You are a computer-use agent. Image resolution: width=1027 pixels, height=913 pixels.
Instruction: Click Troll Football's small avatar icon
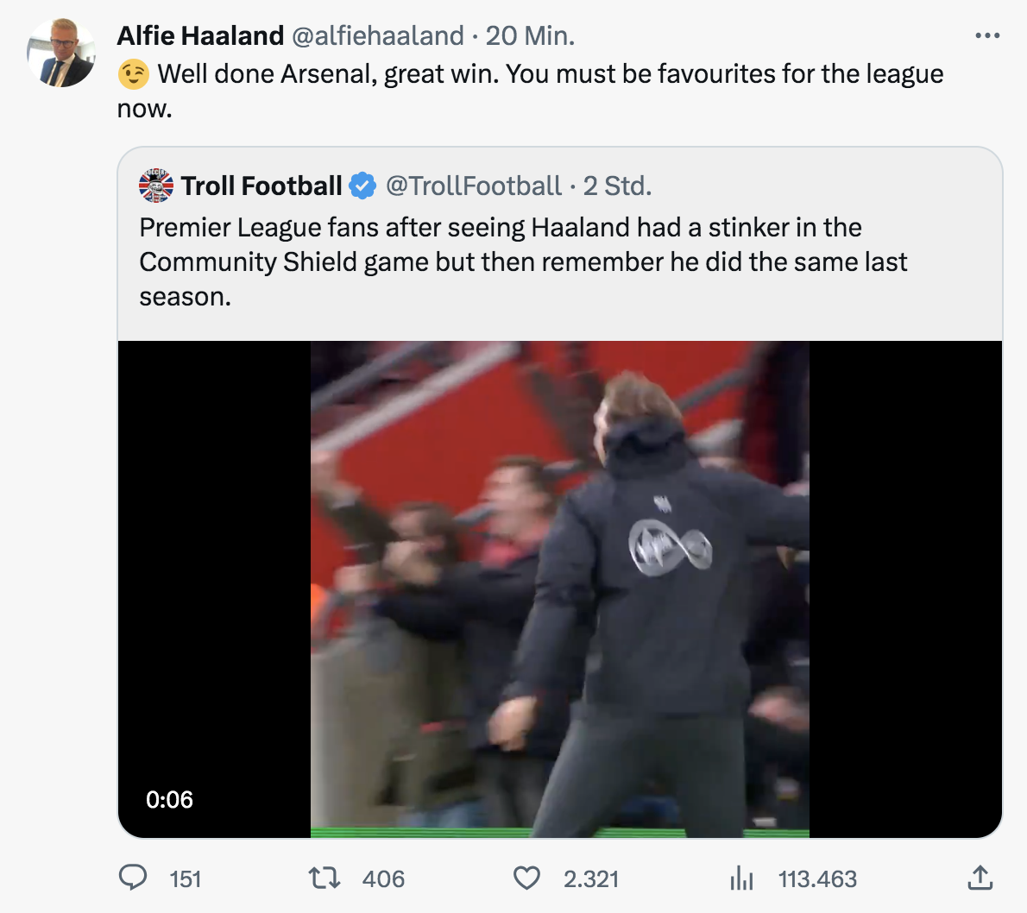pyautogui.click(x=156, y=186)
